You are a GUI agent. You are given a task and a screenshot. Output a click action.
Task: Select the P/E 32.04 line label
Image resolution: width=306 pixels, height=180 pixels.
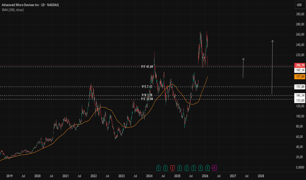pyautogui.click(x=147, y=99)
